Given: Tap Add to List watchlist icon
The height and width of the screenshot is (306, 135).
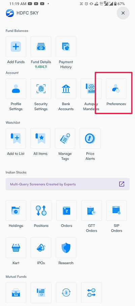Looking at the screenshot, I should click(16, 138).
